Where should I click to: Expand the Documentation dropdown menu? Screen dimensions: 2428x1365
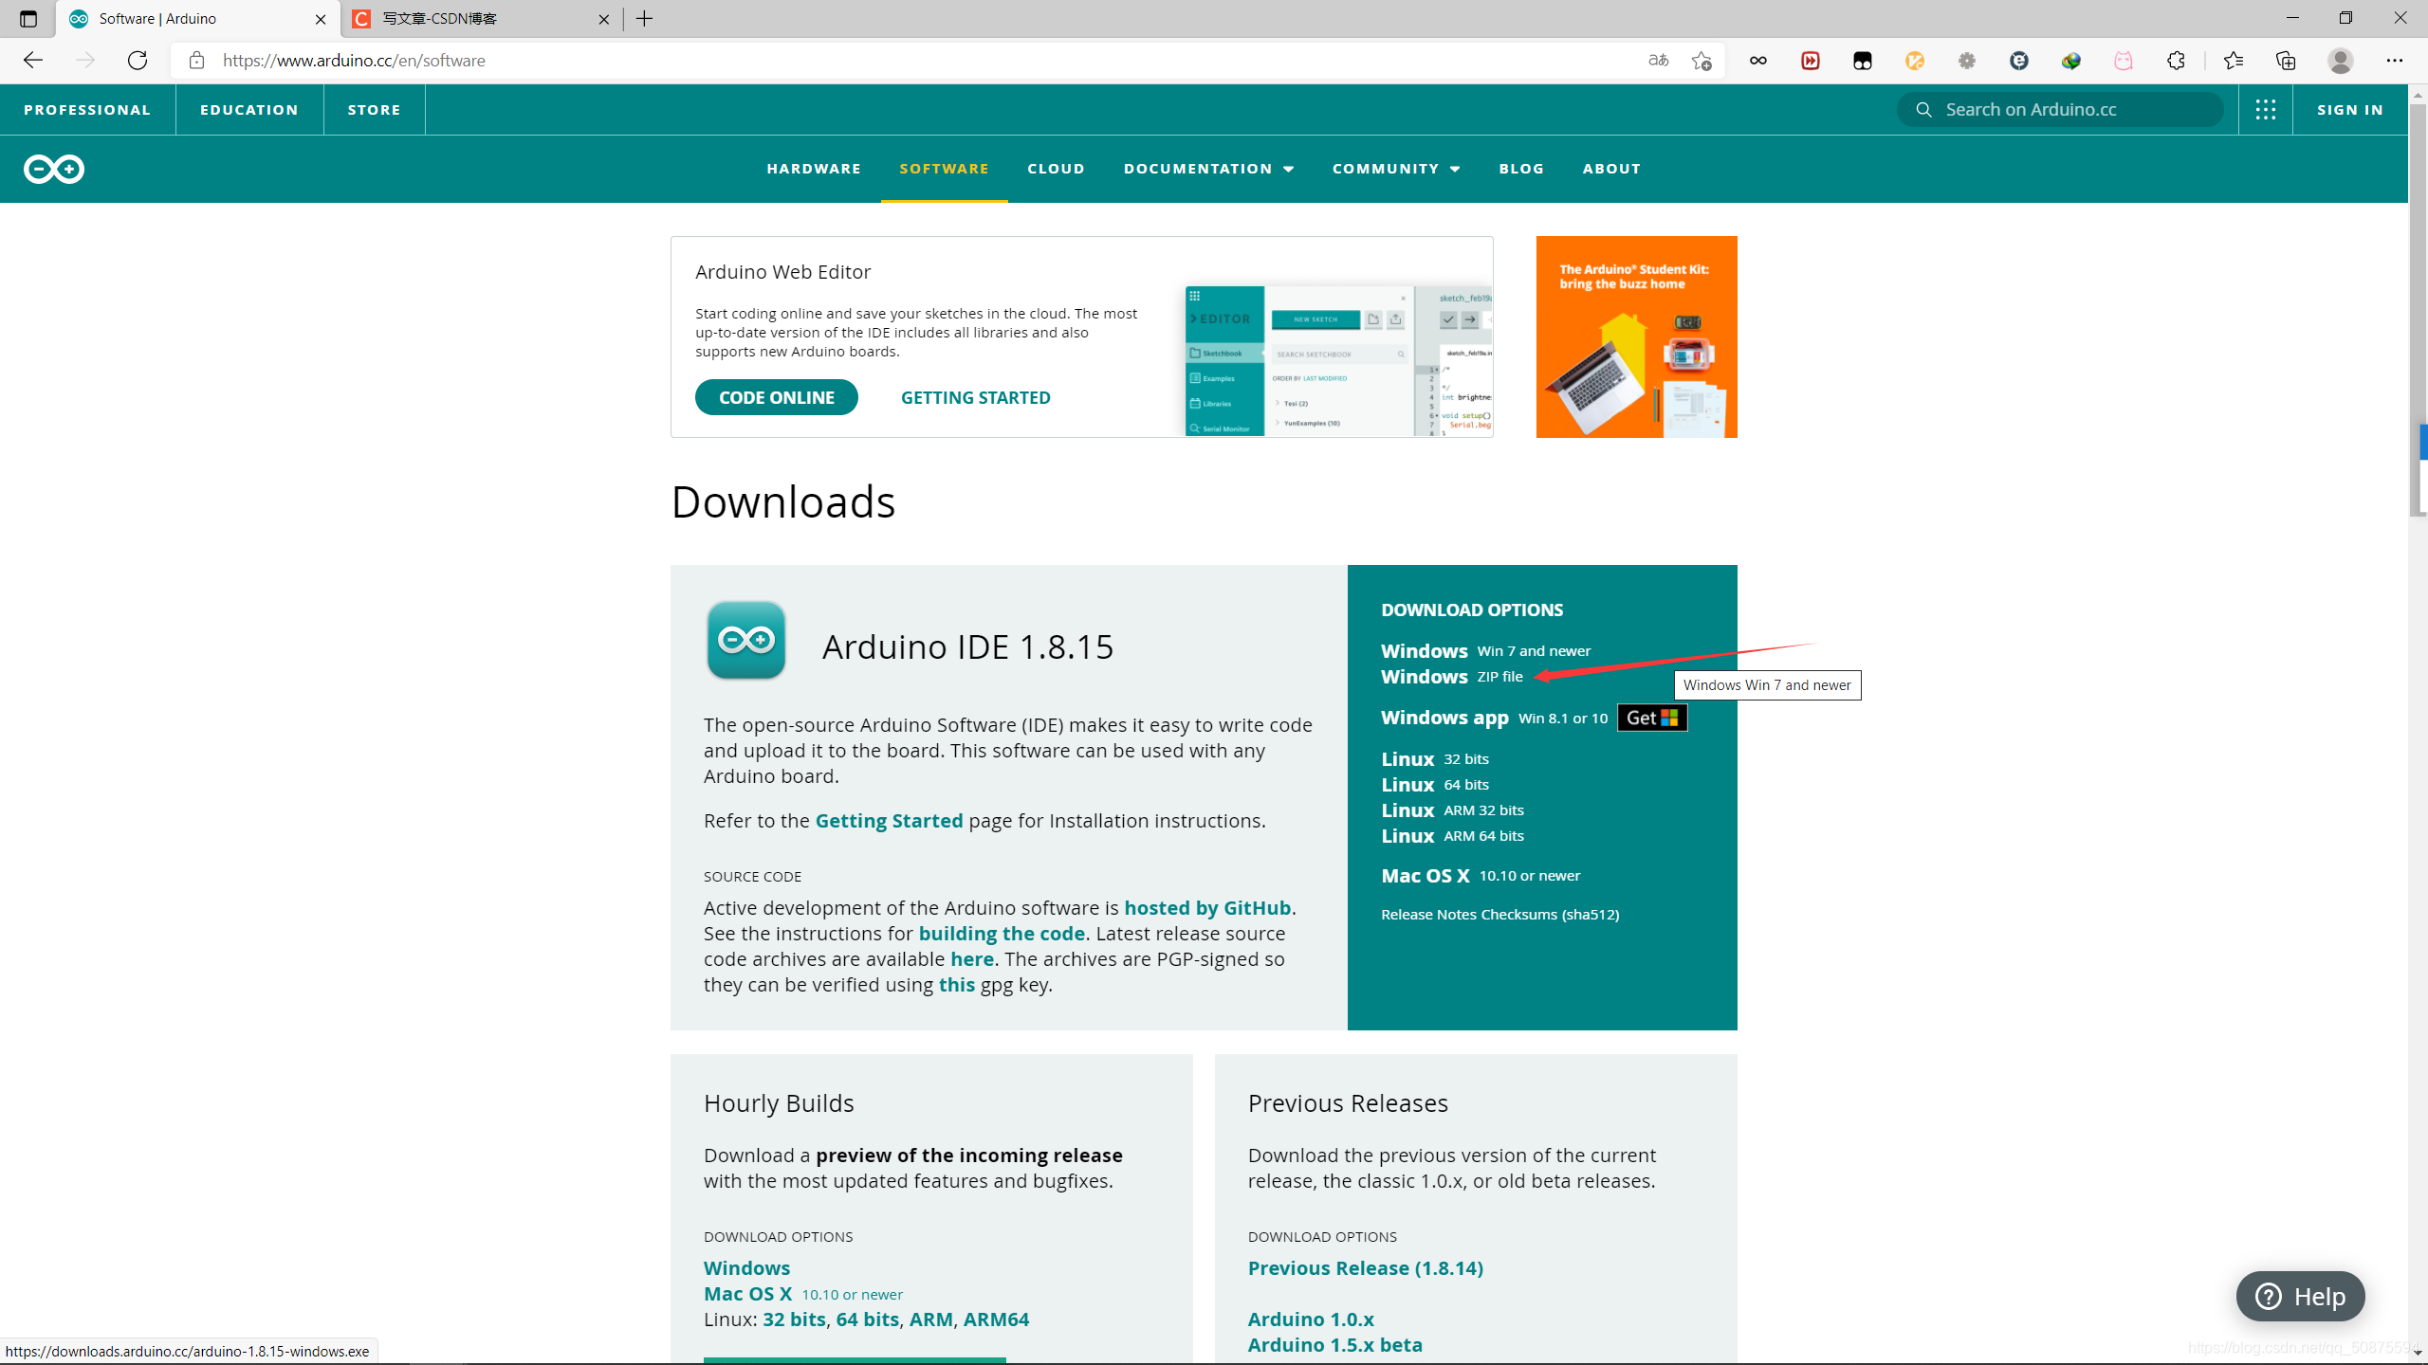[1208, 169]
